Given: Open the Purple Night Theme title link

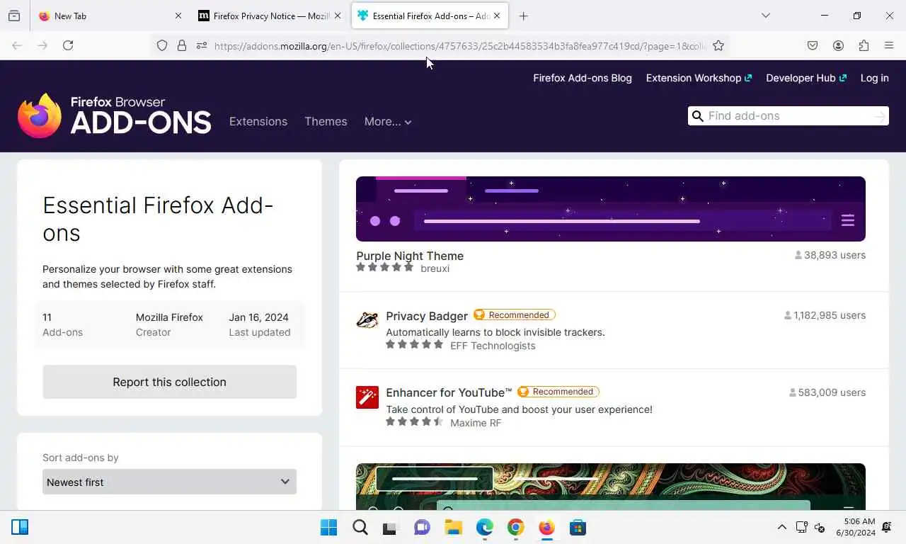Looking at the screenshot, I should point(410,256).
